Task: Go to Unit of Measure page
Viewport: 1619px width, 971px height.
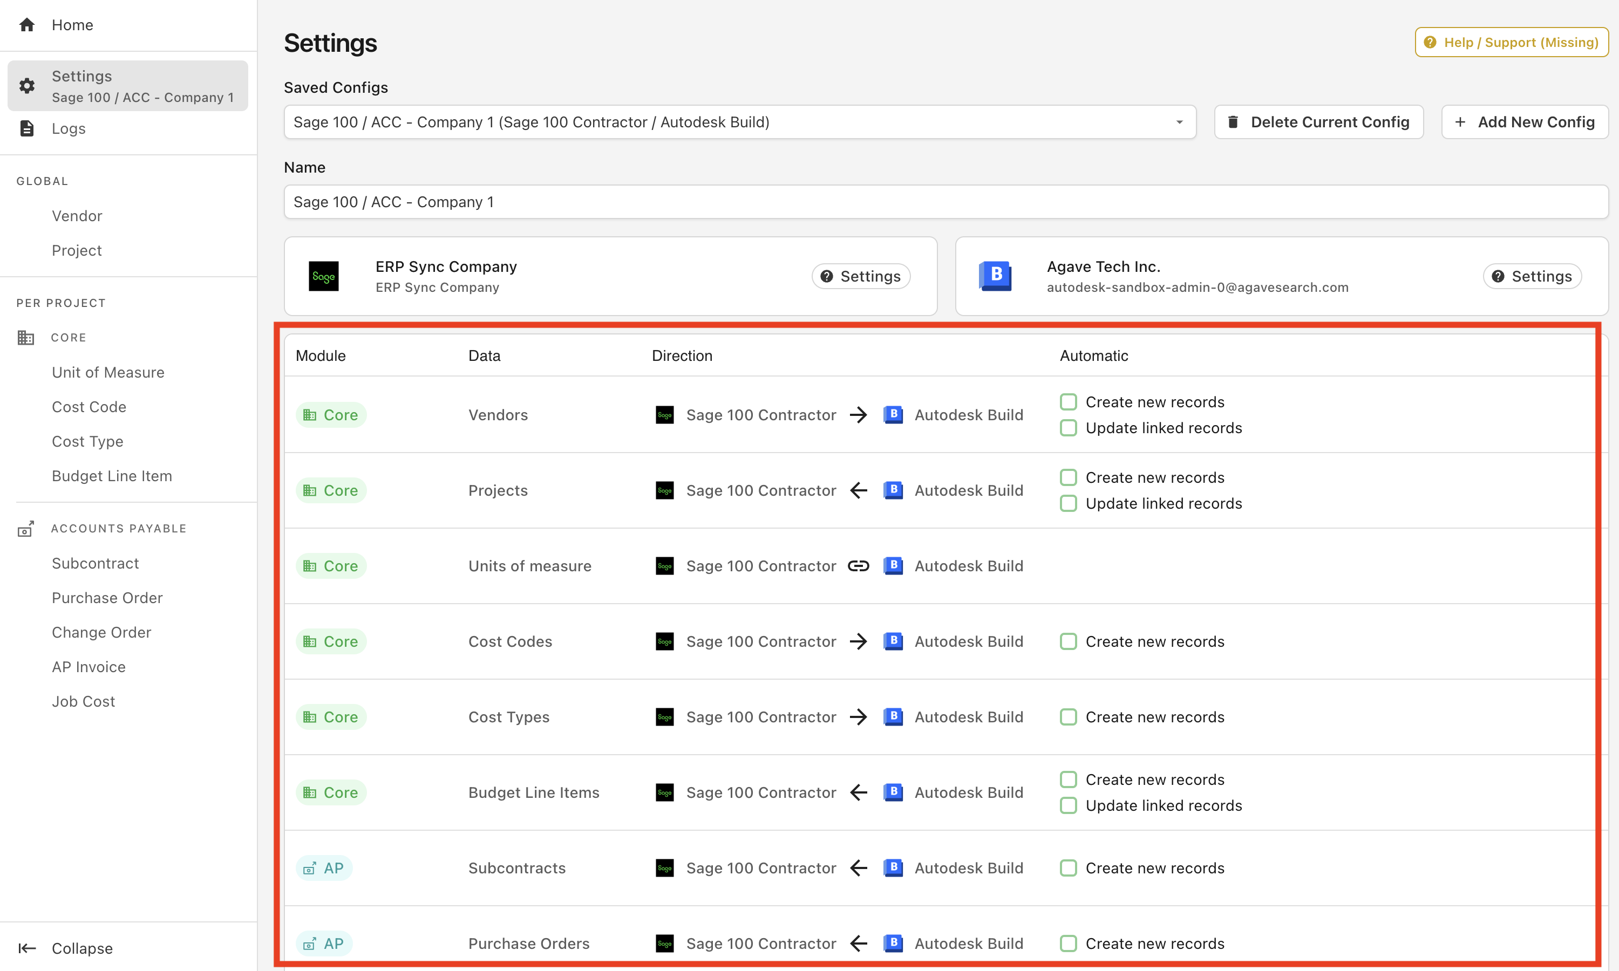Action: 108,372
